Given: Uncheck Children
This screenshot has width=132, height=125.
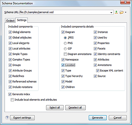Looking at the screenshot, I should pyautogui.click(x=63, y=87).
